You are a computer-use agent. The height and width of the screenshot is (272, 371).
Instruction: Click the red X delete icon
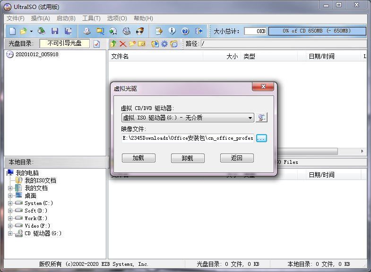pyautogui.click(x=123, y=44)
